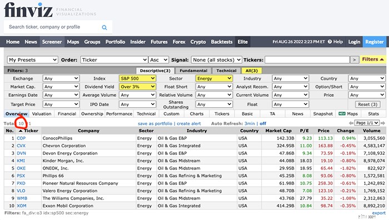Click the Help question mark icon
The height and width of the screenshot is (220, 389).
(x=330, y=42)
